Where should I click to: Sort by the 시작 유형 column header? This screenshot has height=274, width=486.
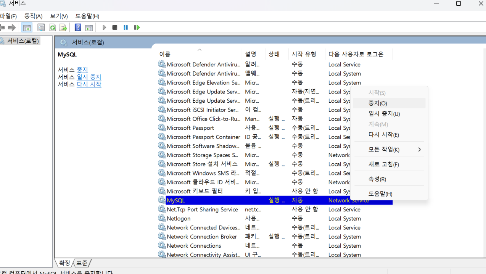click(304, 54)
